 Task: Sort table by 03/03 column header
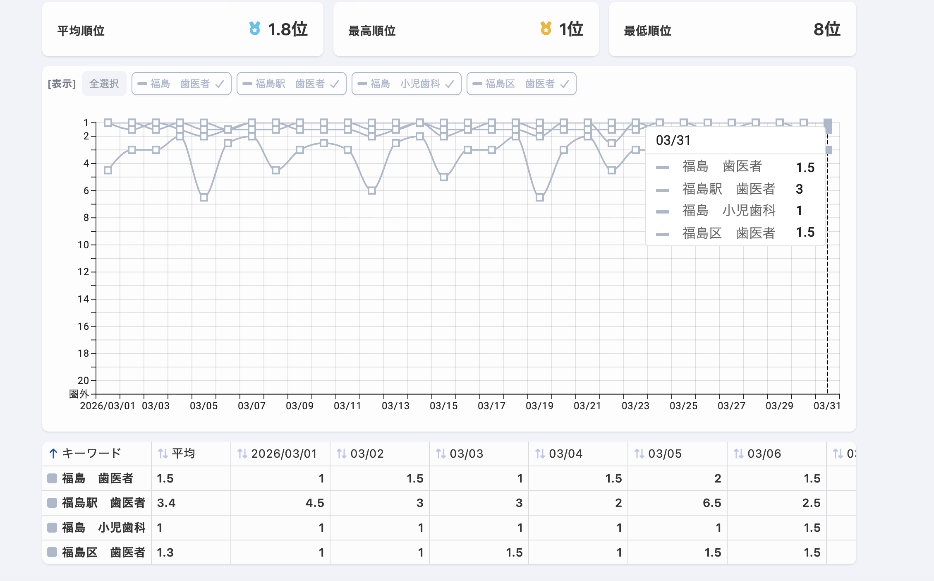tap(466, 454)
